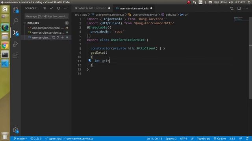
Task: Click the editor vertical scrollbar
Action: [250, 58]
